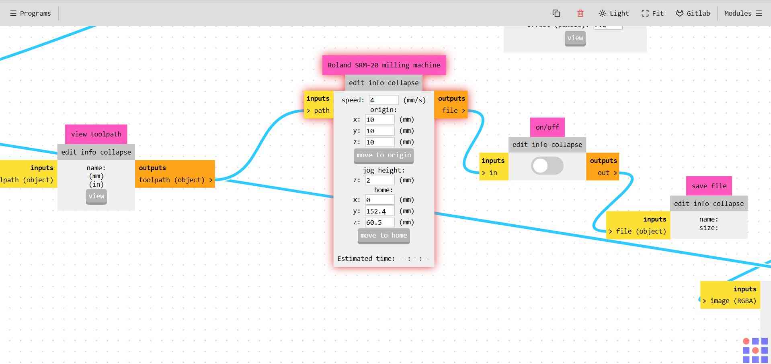Select the 'out' output port of on/off
Screen dimensions: 771x364
(x=607, y=173)
